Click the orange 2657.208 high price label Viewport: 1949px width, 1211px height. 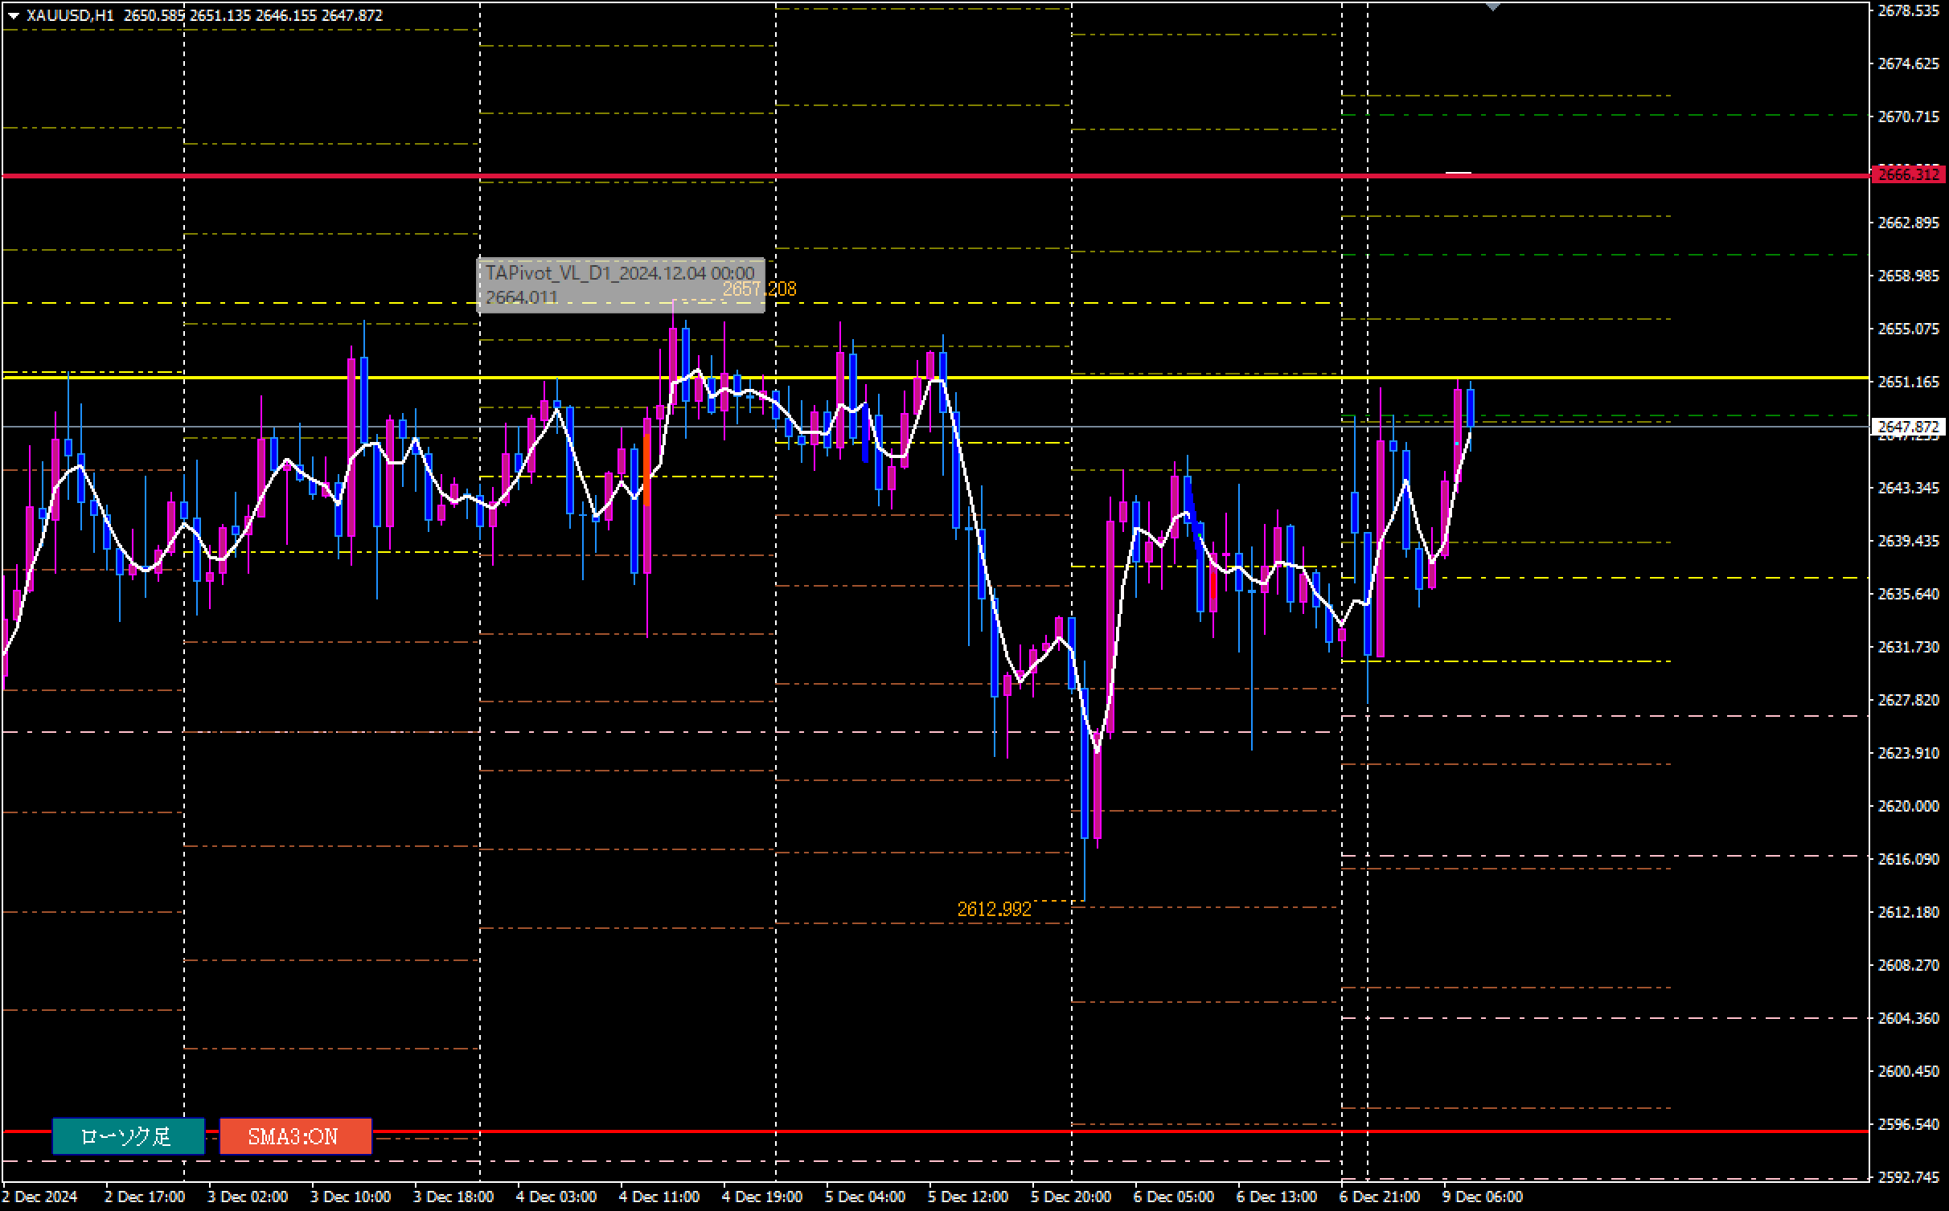tap(759, 289)
